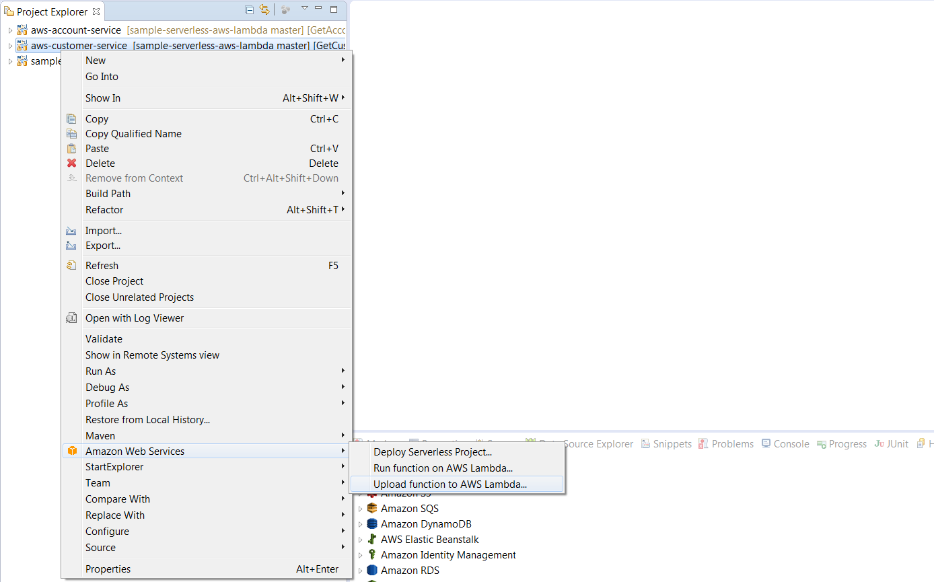The height and width of the screenshot is (582, 934).
Task: Select Close Project
Action: tap(207, 281)
